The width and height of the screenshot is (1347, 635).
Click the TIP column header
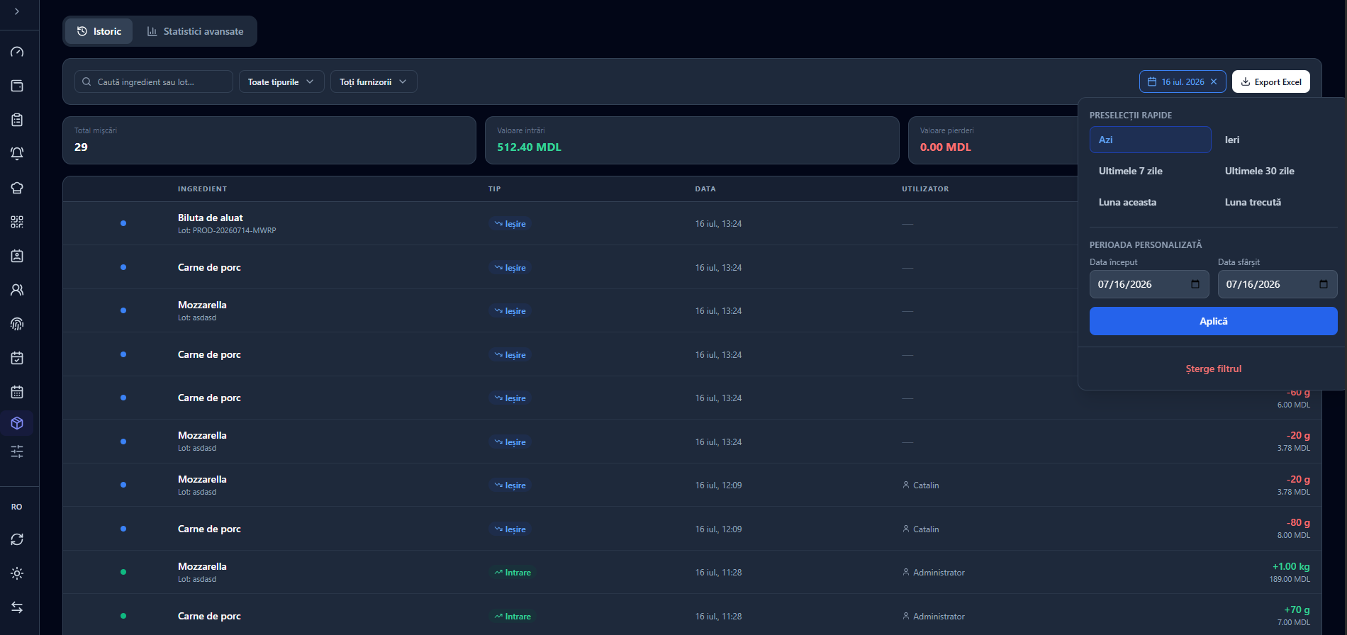pyautogui.click(x=495, y=189)
